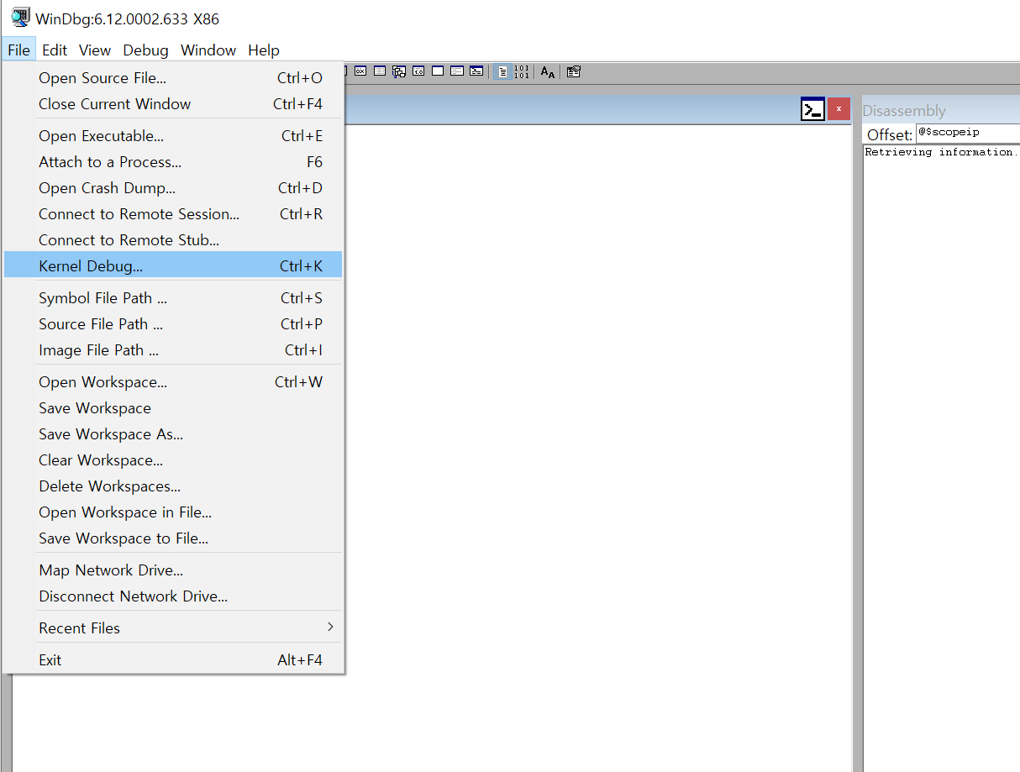
Task: Open the Font (AA) toolbar icon
Action: [548, 72]
